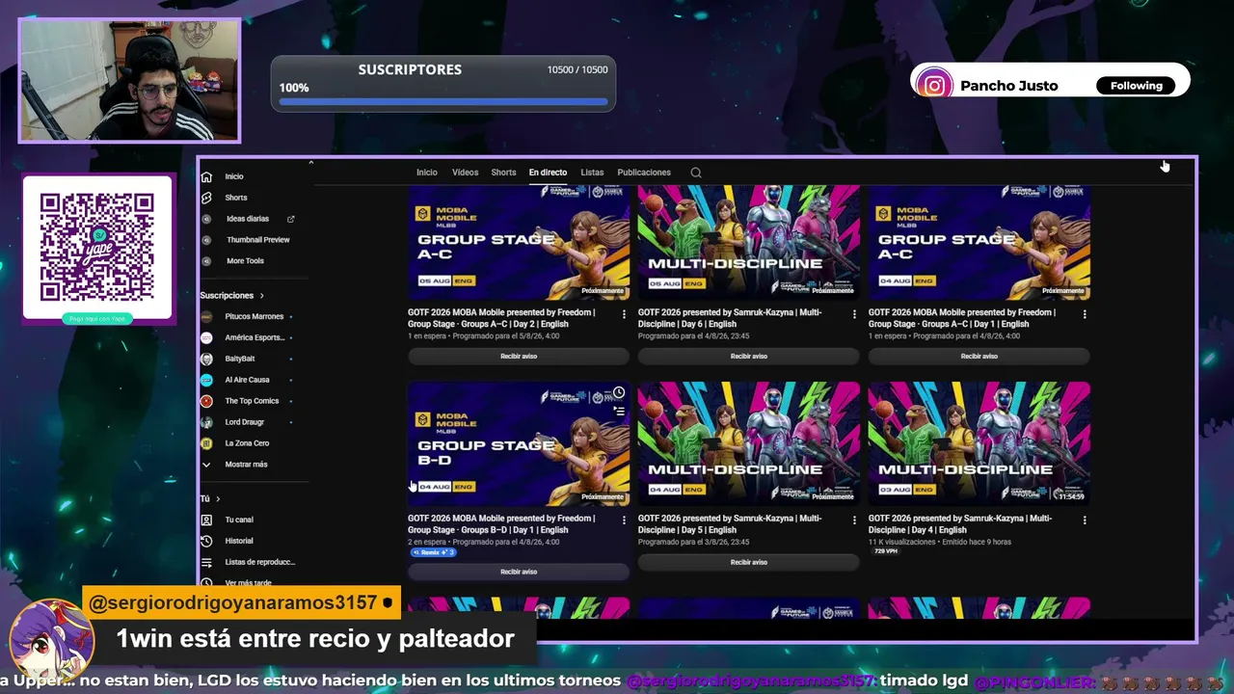Open More Tools extension icon

coord(206,261)
